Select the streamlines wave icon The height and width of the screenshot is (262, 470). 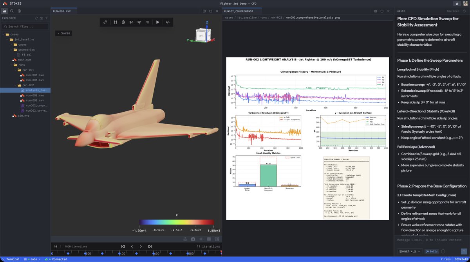point(147,22)
